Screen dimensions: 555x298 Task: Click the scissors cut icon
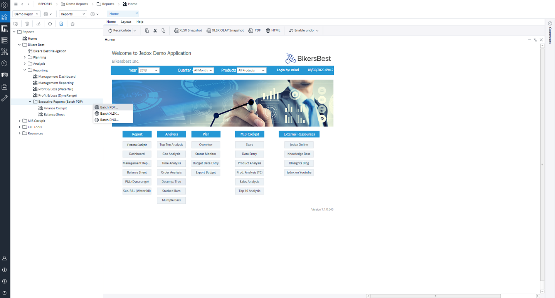point(155,30)
